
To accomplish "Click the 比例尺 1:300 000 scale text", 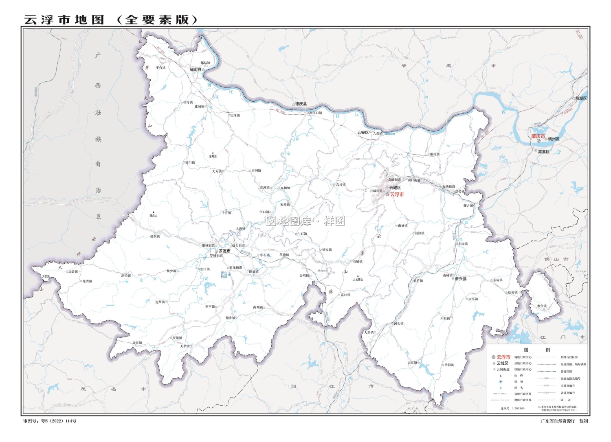I will pyautogui.click(x=512, y=408).
